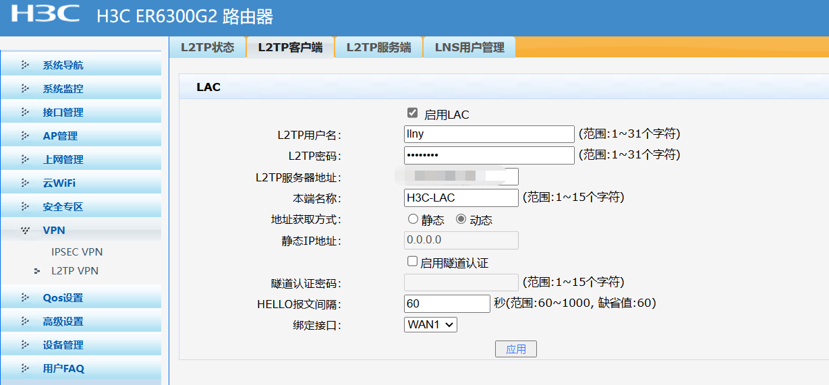Expand the AP管理 menu section

click(x=81, y=136)
